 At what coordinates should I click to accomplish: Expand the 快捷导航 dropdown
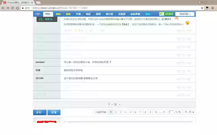click(185, 14)
